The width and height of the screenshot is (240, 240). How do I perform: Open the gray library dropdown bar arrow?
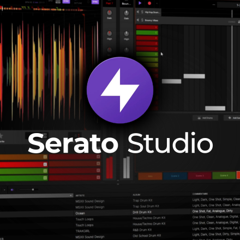click(70, 195)
